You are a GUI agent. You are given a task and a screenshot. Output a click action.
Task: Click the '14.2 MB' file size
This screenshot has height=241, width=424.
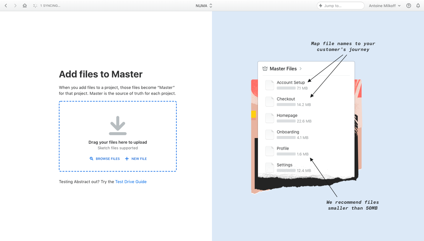point(304,105)
